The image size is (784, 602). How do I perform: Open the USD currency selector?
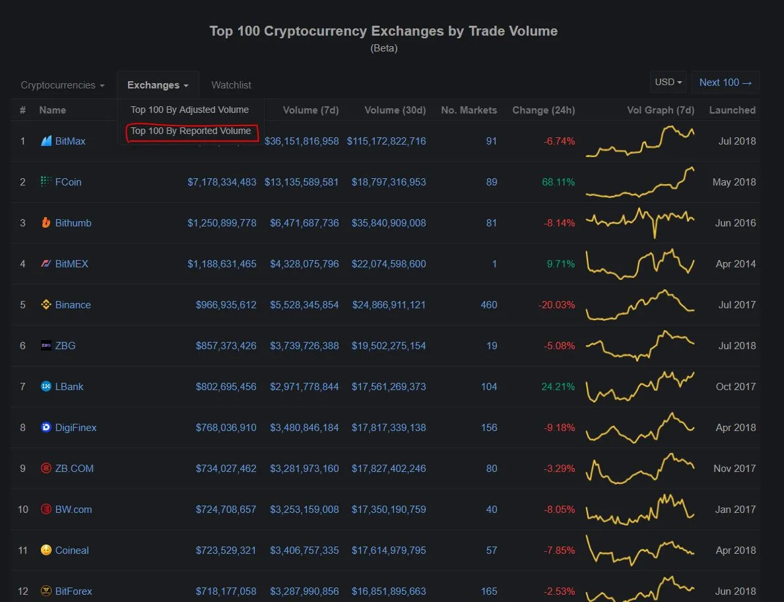tap(668, 83)
